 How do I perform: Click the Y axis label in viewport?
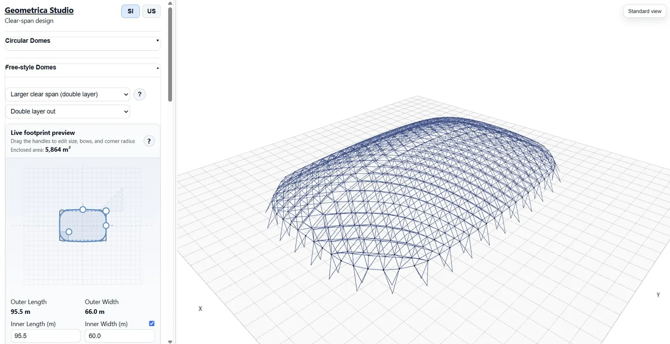pyautogui.click(x=658, y=295)
